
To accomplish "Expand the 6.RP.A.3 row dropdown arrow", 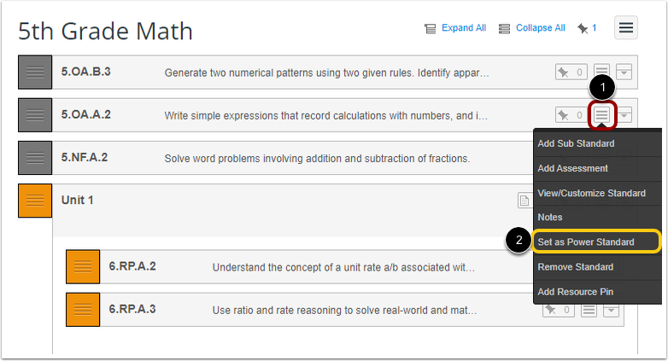I will [611, 309].
